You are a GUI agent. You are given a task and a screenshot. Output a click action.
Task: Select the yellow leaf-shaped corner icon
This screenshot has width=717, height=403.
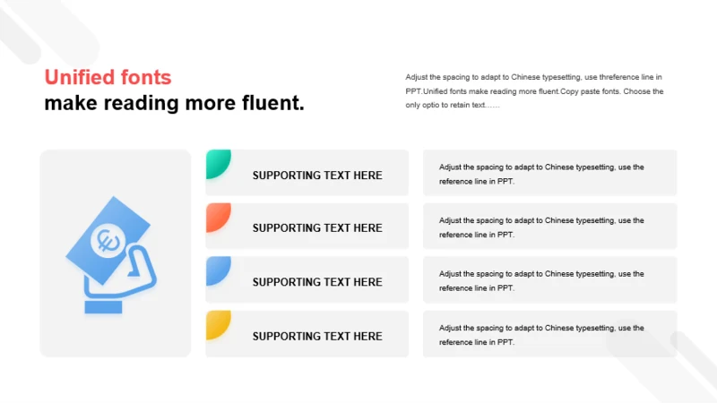tap(218, 325)
